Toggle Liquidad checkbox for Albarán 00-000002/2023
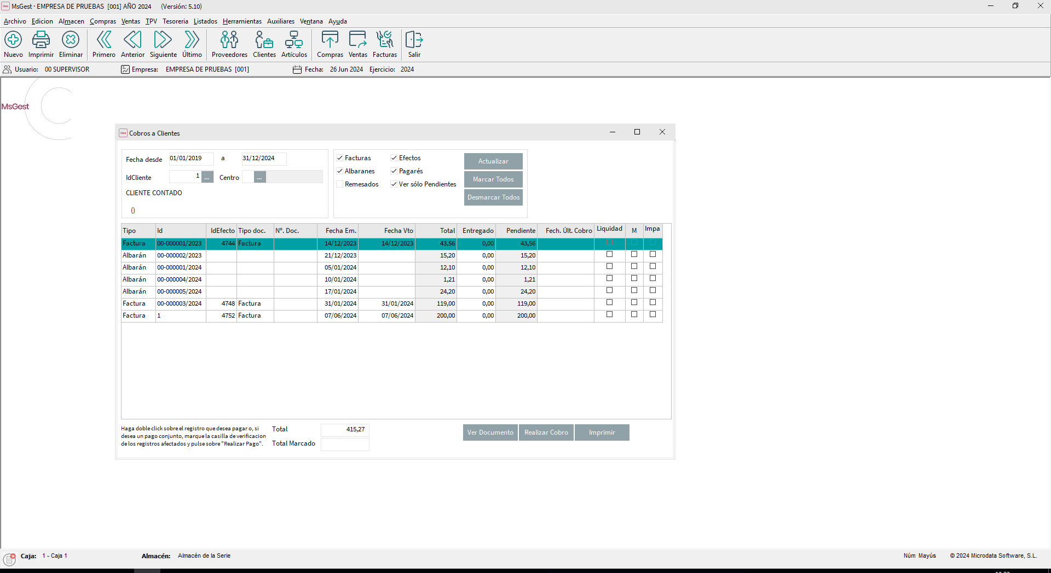1051x573 pixels. (x=609, y=254)
